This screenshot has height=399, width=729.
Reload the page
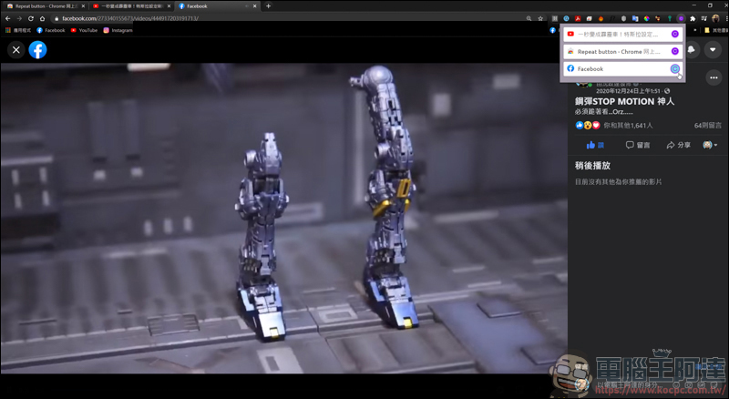pos(31,18)
